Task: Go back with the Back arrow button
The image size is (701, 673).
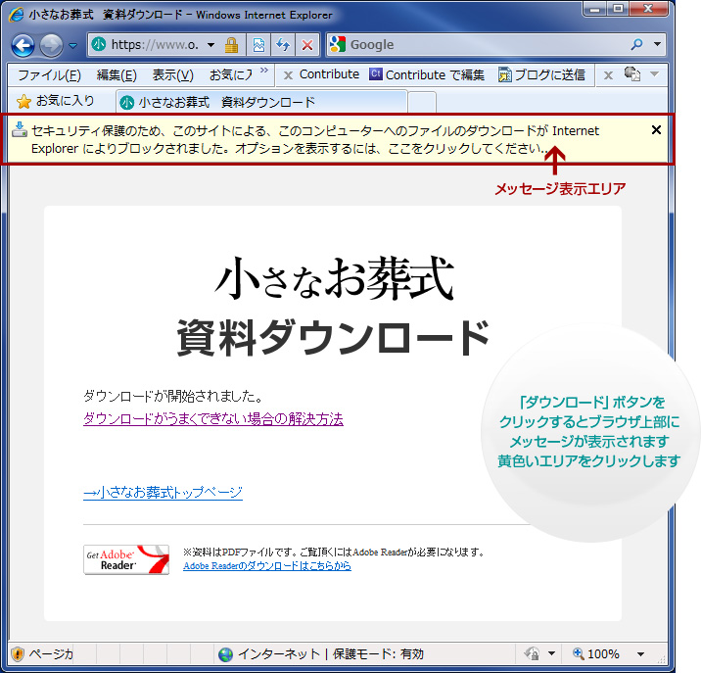Action: tap(23, 45)
